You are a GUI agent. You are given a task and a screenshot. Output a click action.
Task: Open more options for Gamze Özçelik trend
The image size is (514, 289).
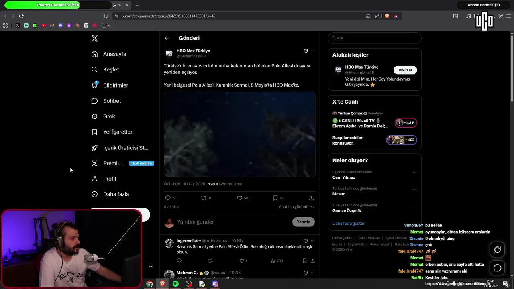pyautogui.click(x=414, y=206)
